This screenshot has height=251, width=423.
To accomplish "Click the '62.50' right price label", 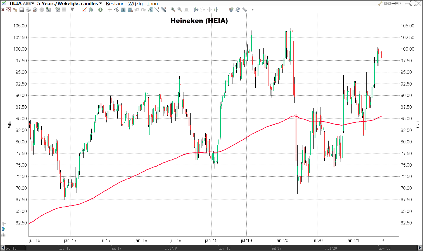I will point(406,223).
